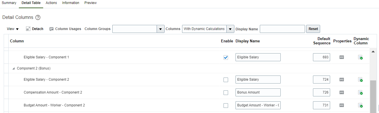Click the Detail Columns help question mark icon

coord(38,17)
